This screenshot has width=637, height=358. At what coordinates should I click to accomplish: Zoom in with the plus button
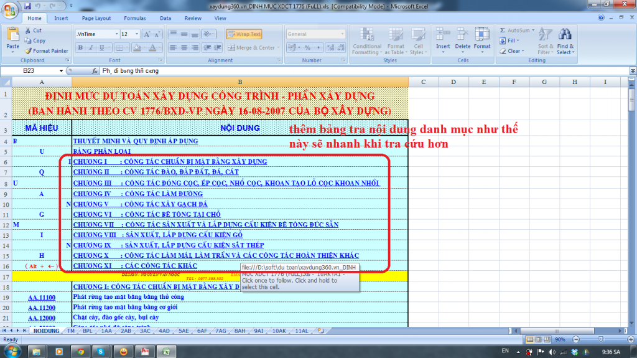(631, 339)
